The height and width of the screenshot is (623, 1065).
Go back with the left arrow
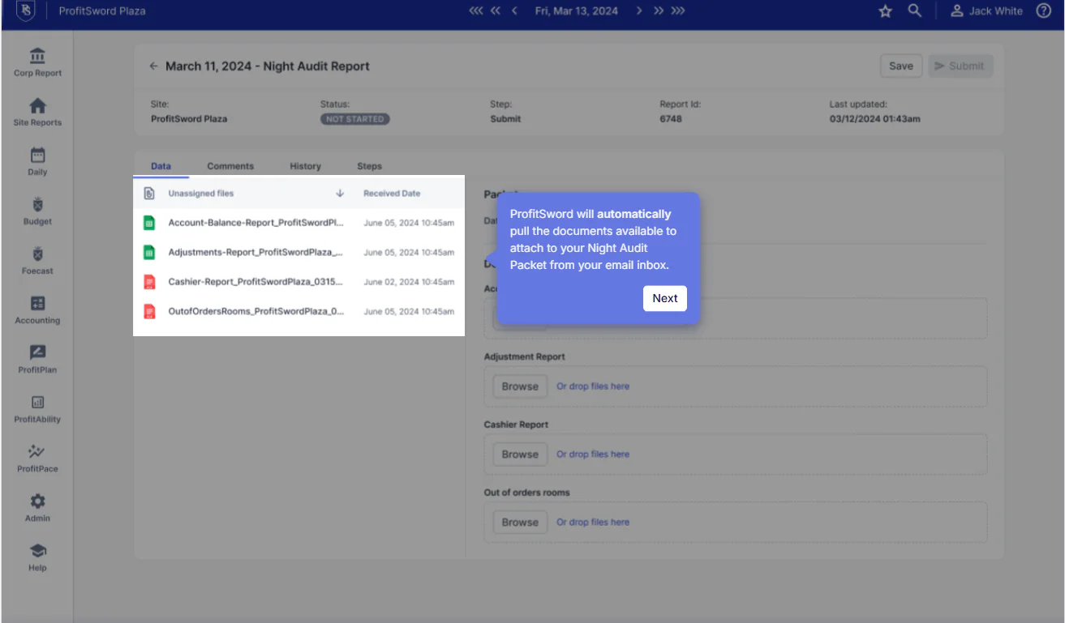[154, 66]
